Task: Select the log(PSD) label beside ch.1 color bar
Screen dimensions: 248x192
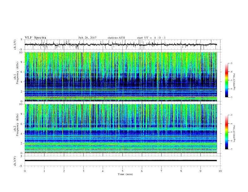Action: [234, 82]
